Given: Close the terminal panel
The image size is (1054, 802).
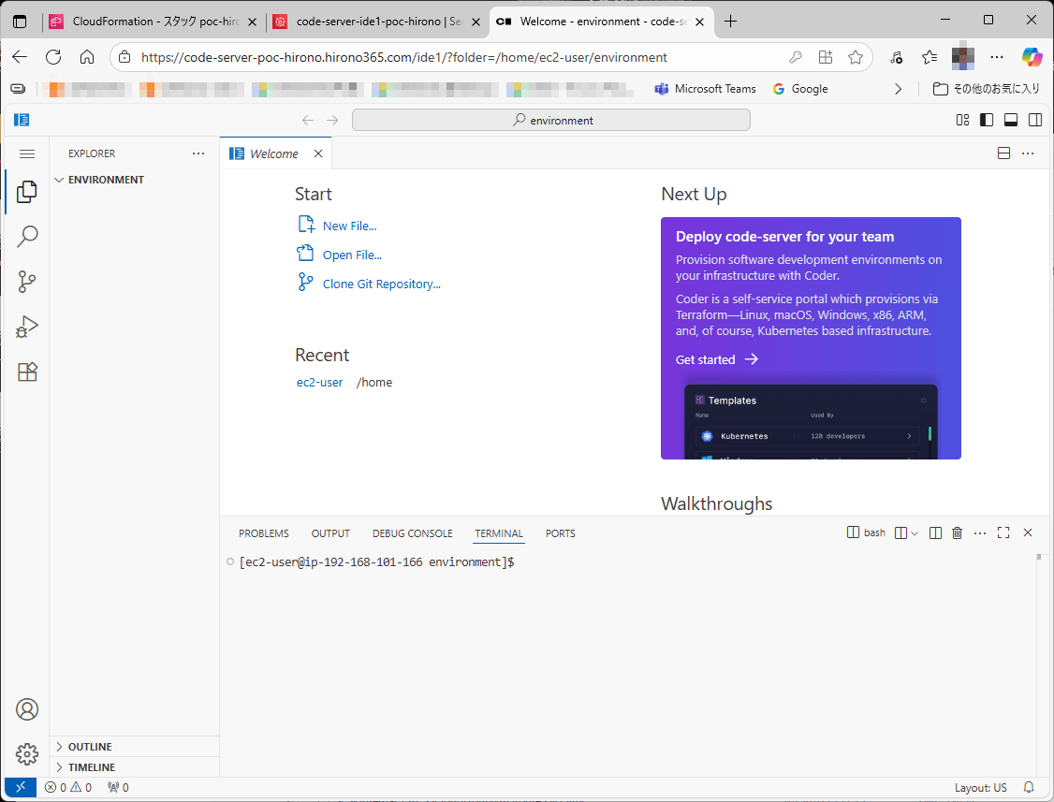Looking at the screenshot, I should coord(1027,533).
